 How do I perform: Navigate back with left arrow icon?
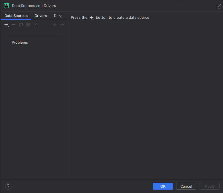(x=55, y=25)
